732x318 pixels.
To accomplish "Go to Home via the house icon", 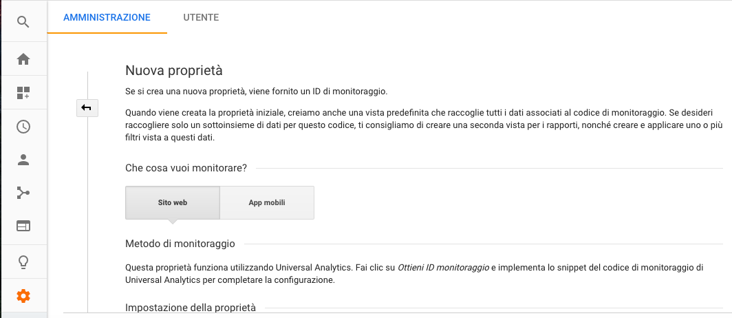I will [23, 59].
